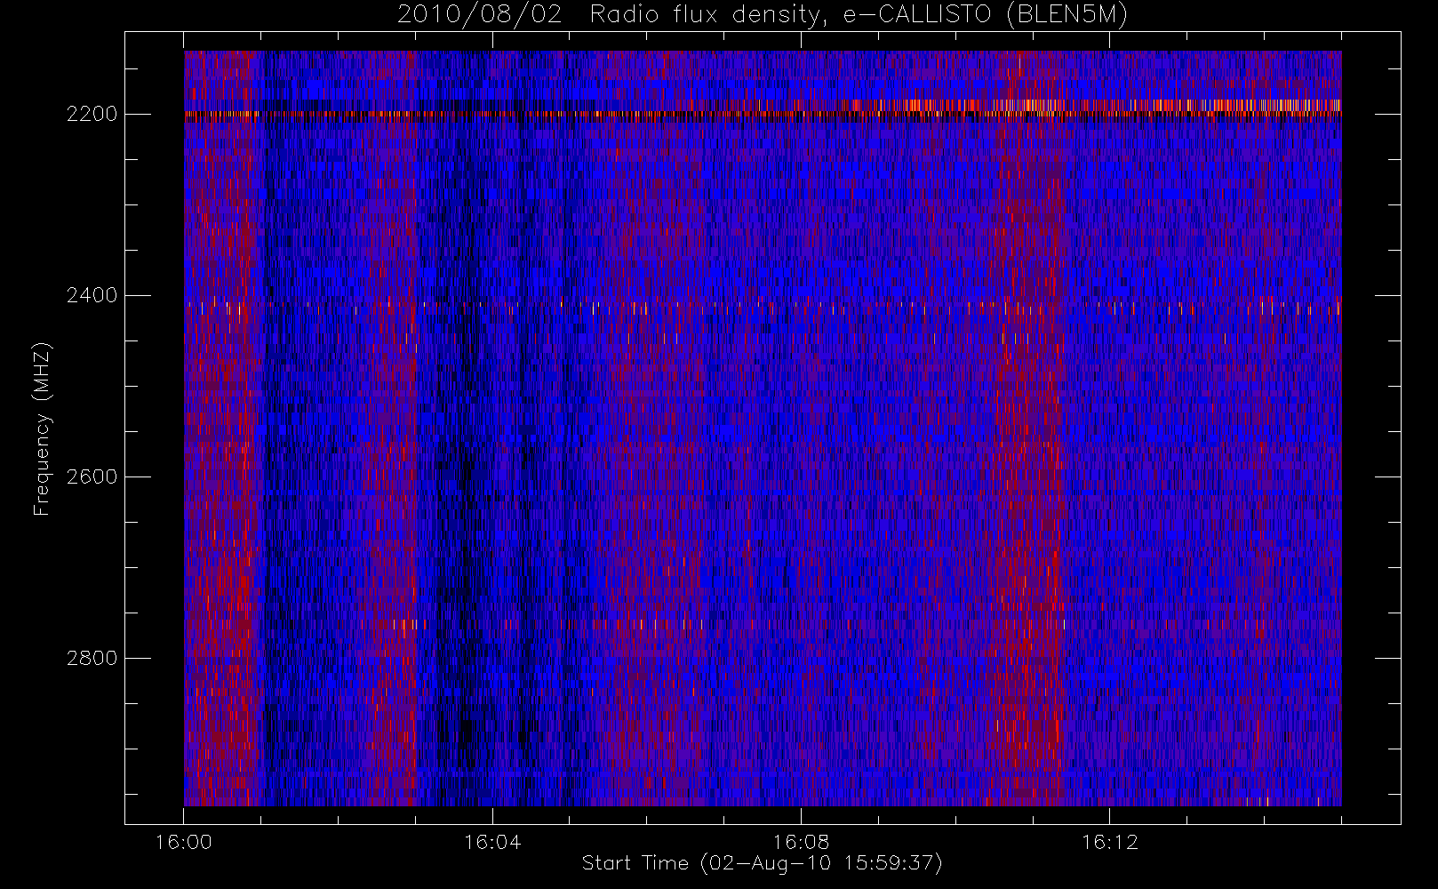Click the 'Frequency (MHZ)' axis label
The width and height of the screenshot is (1438, 889).
point(42,429)
